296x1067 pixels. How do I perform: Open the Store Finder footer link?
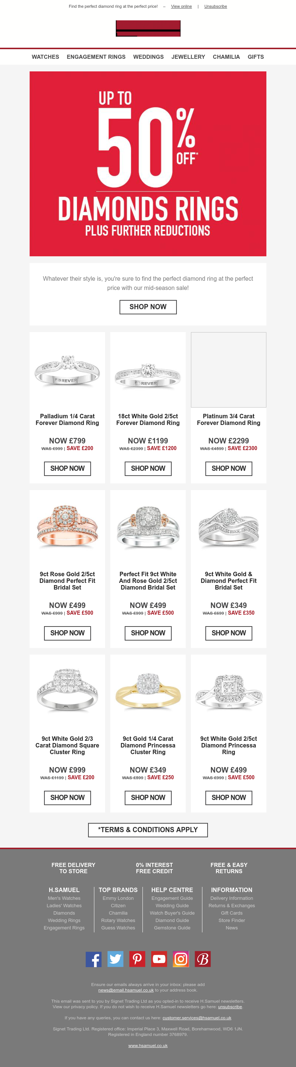(232, 921)
